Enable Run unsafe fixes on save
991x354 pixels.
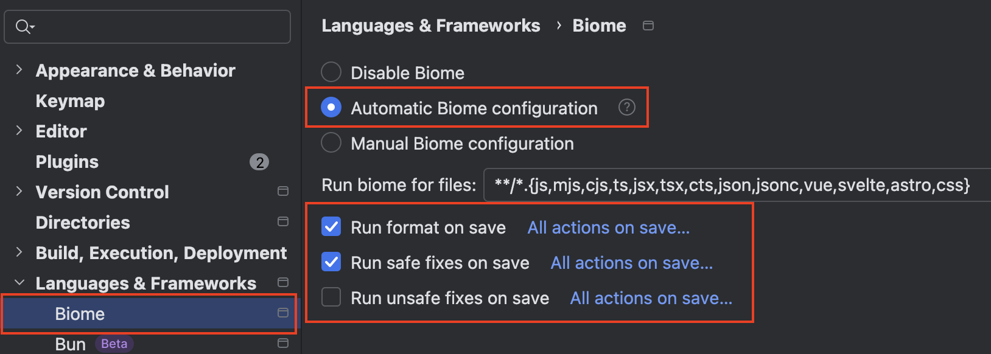pyautogui.click(x=331, y=297)
